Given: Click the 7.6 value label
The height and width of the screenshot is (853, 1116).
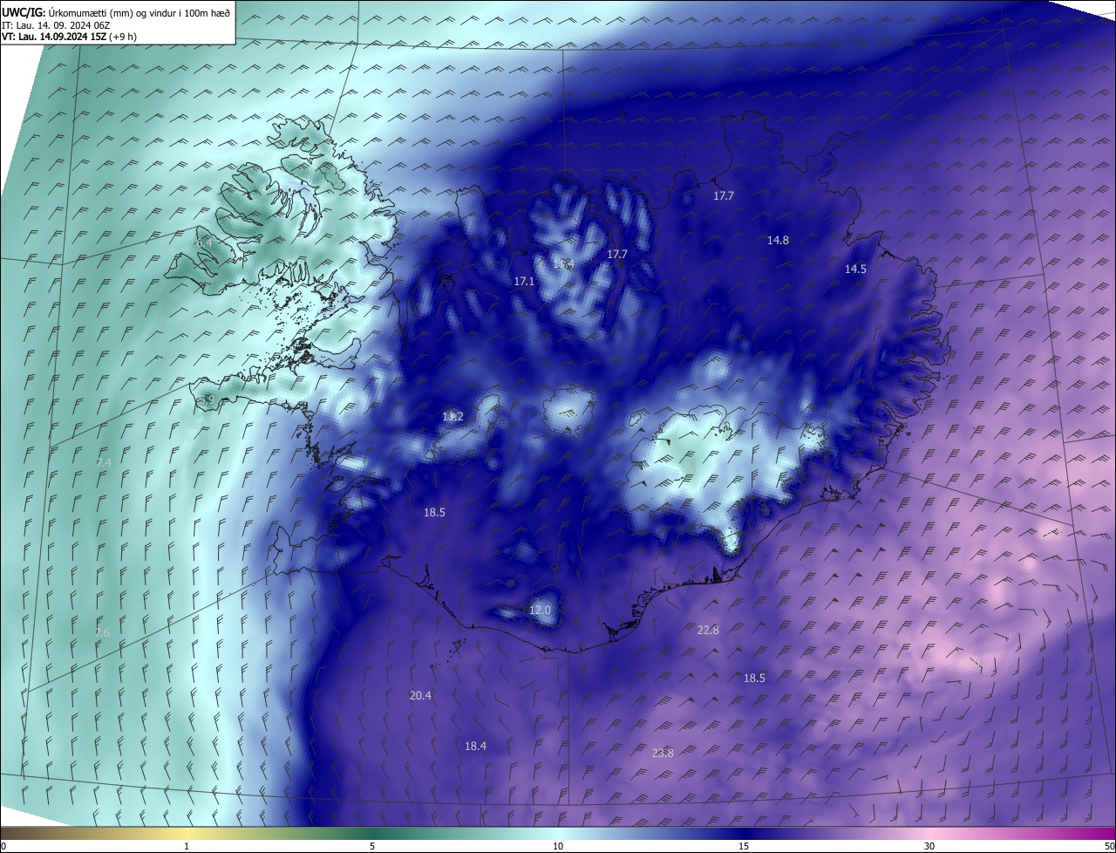Looking at the screenshot, I should tap(102, 632).
